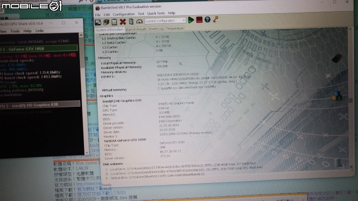Click the 'Total Physical Memory:' label
The width and height of the screenshot is (358, 201).
coord(118,63)
